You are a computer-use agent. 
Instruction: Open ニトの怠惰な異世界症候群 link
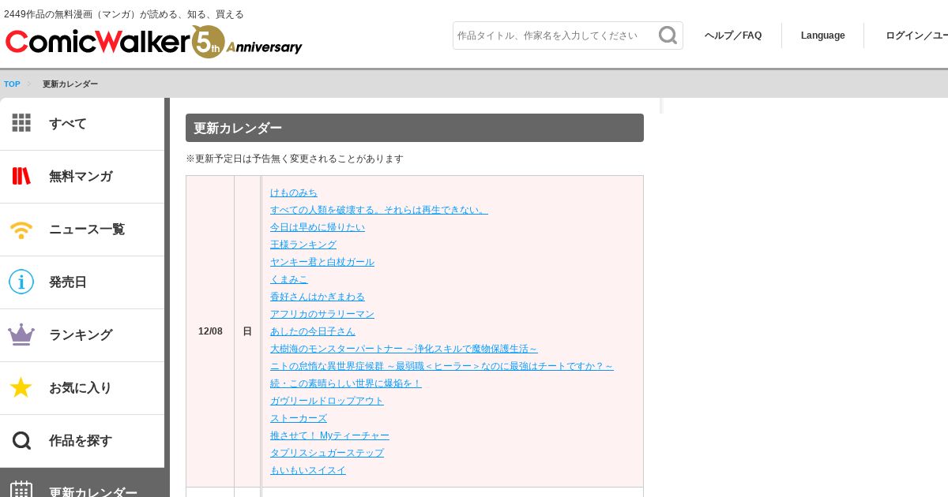[442, 366]
